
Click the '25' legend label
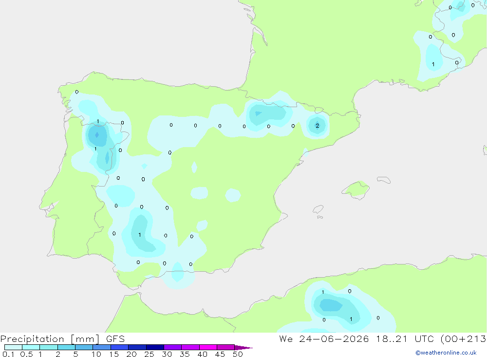pos(149,354)
